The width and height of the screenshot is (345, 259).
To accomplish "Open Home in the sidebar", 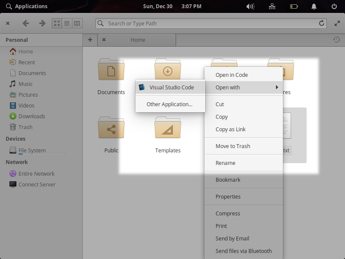I will click(41, 51).
